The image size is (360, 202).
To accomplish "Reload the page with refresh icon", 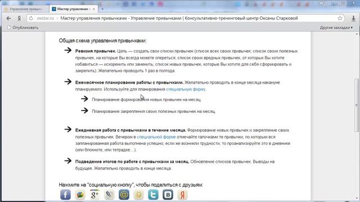I will (31, 19).
